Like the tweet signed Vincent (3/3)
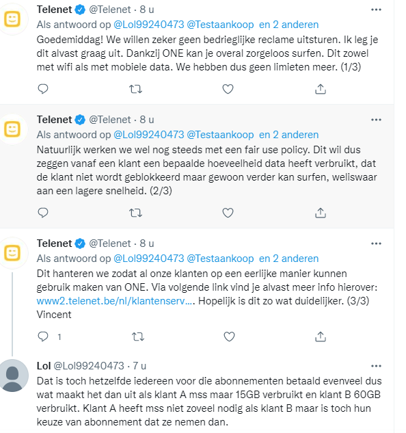 [x=229, y=337]
